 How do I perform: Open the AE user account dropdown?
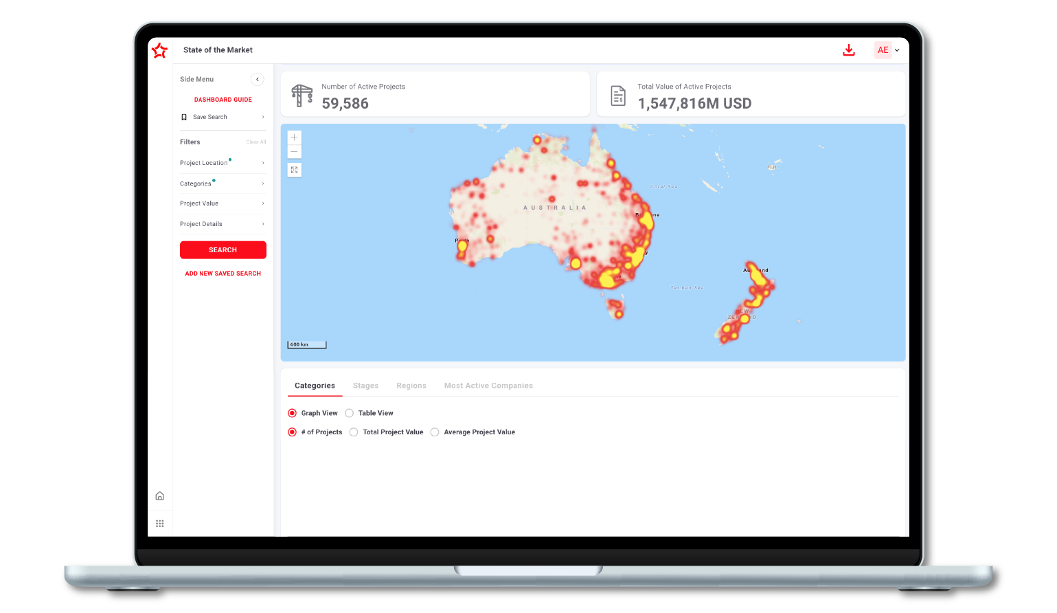point(887,50)
